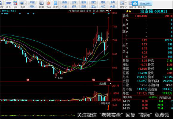The width and height of the screenshot is (173, 119).
Task: Toggle the 均线 moving average display
Action: coord(83,11)
